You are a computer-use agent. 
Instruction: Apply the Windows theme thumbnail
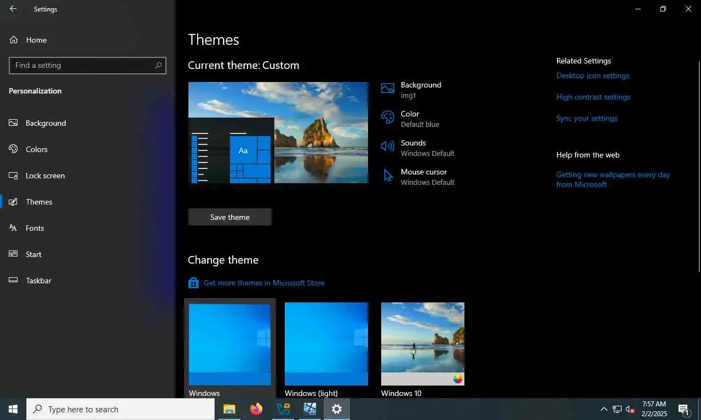pyautogui.click(x=230, y=345)
